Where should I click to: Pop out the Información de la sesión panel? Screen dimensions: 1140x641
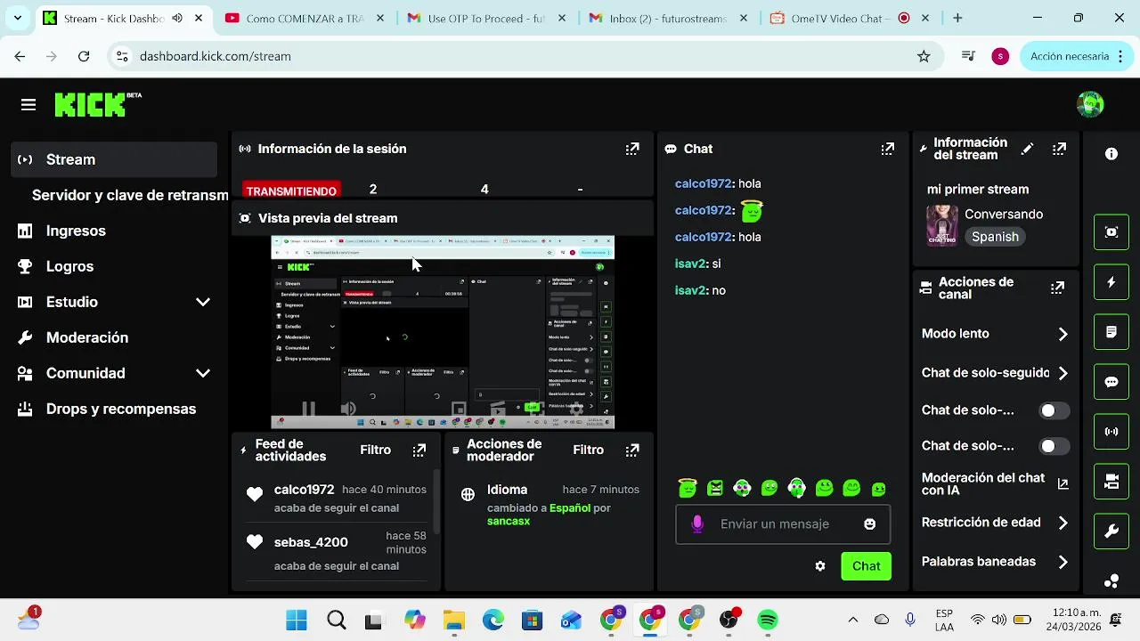point(632,149)
